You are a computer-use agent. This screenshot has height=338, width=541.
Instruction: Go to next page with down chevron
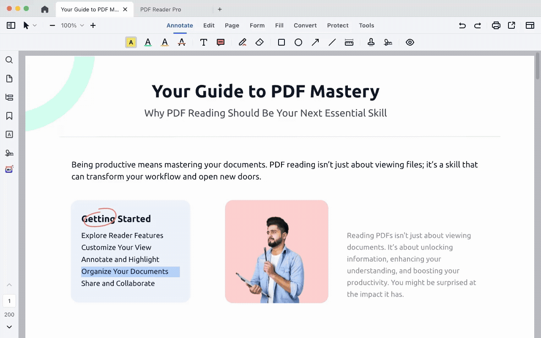(x=9, y=327)
